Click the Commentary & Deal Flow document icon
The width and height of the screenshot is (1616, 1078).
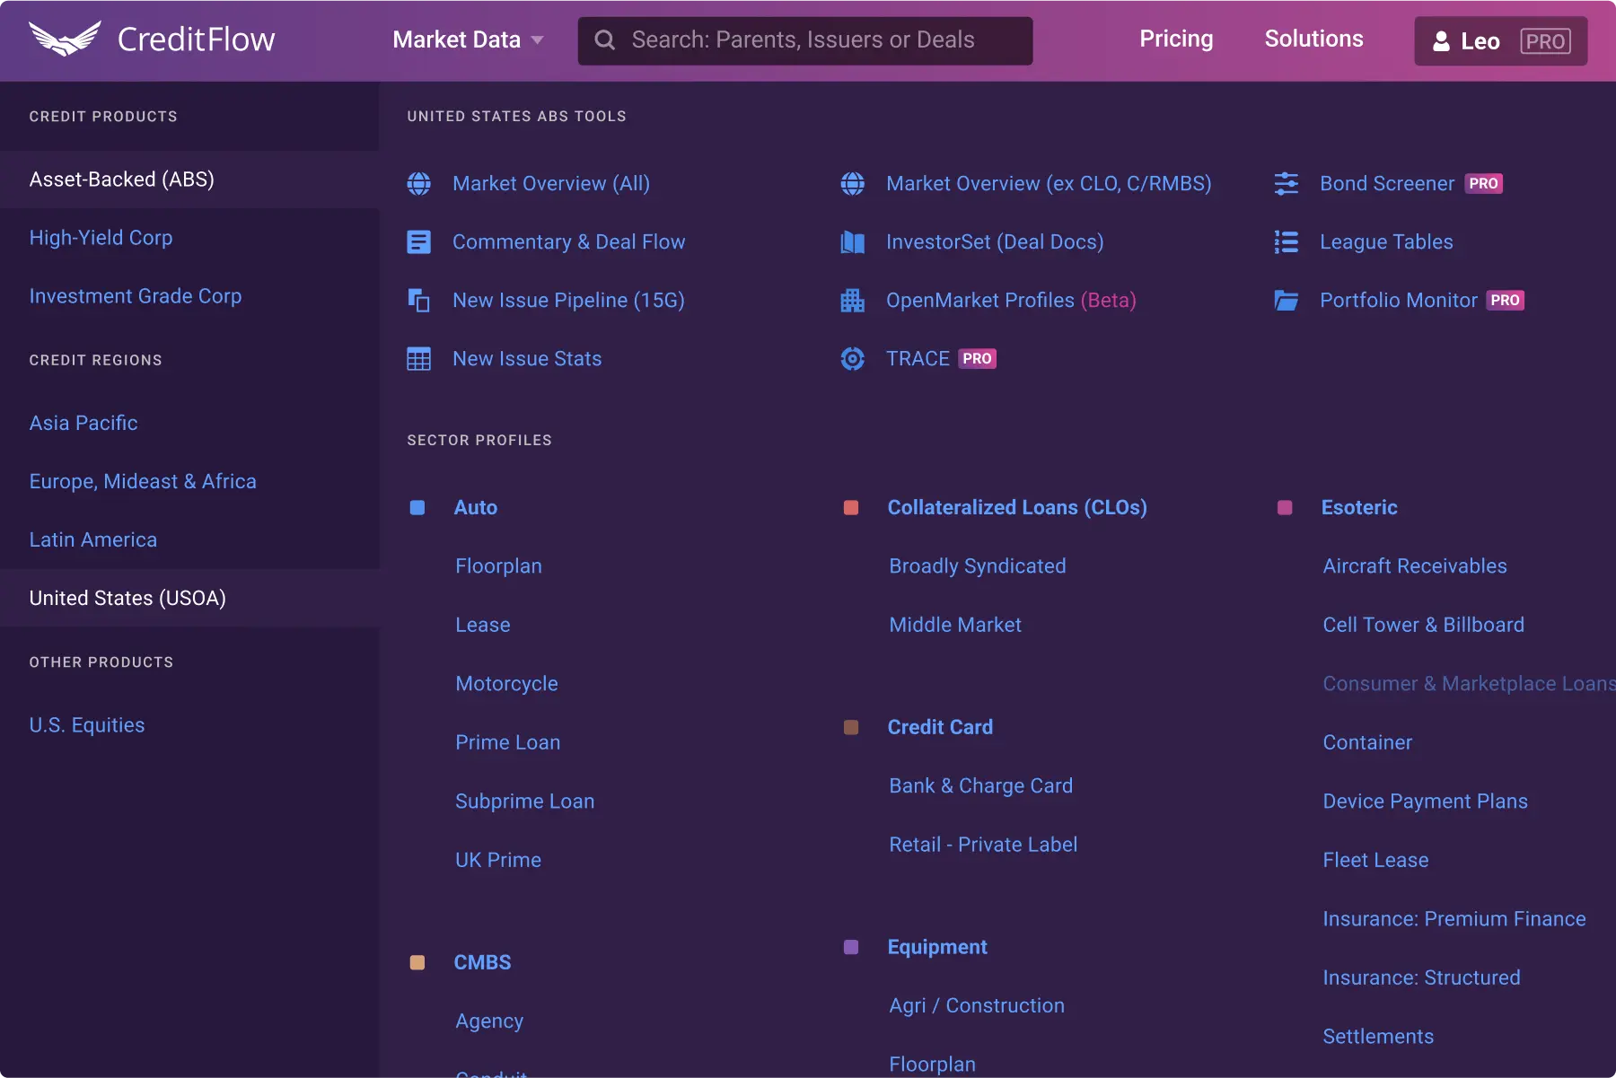coord(419,241)
